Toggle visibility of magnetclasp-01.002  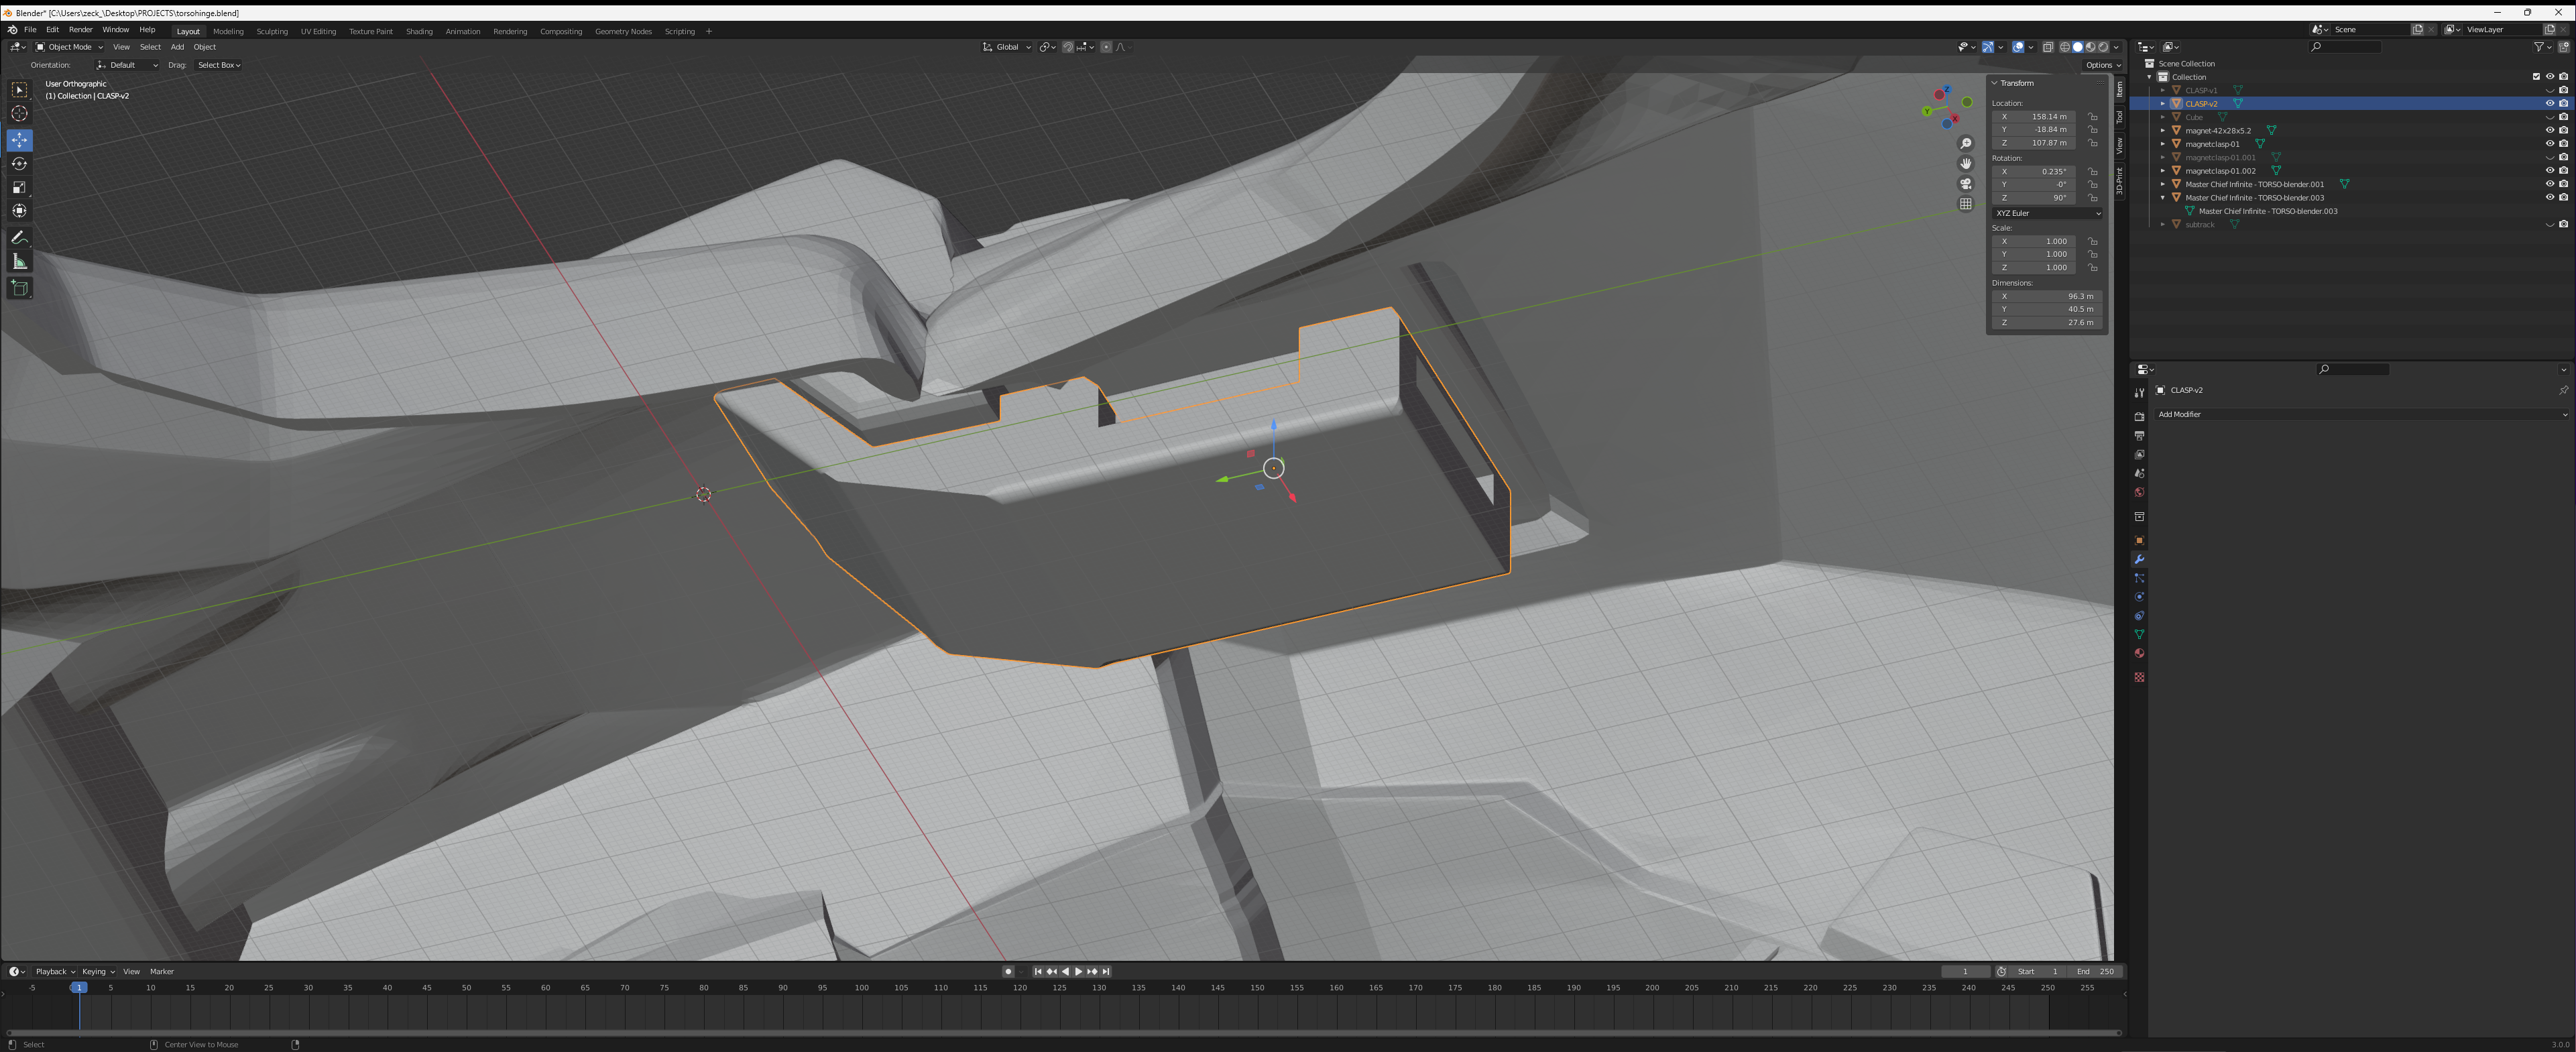click(2549, 171)
